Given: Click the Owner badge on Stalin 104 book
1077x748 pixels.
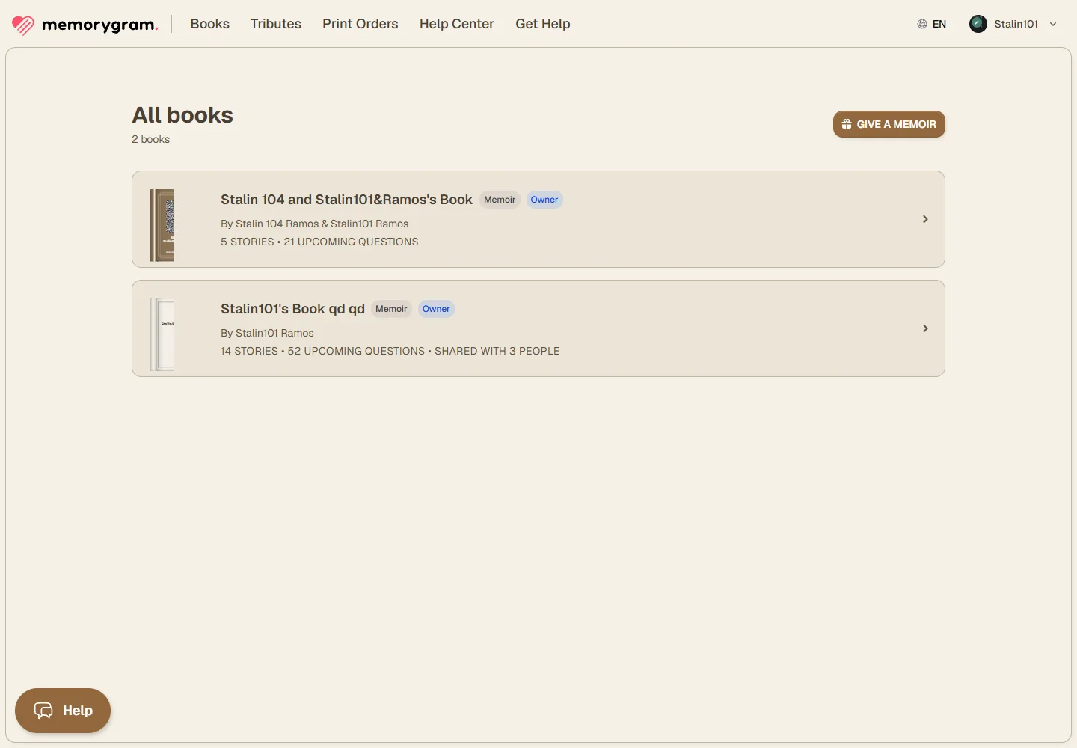Looking at the screenshot, I should (x=544, y=200).
